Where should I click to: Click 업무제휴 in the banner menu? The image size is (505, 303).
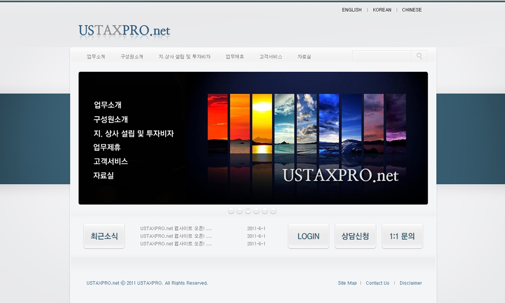(107, 147)
